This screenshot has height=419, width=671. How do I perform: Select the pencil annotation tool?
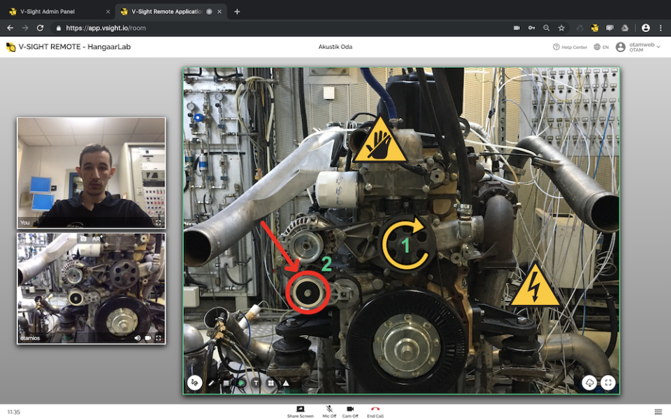coord(211,383)
